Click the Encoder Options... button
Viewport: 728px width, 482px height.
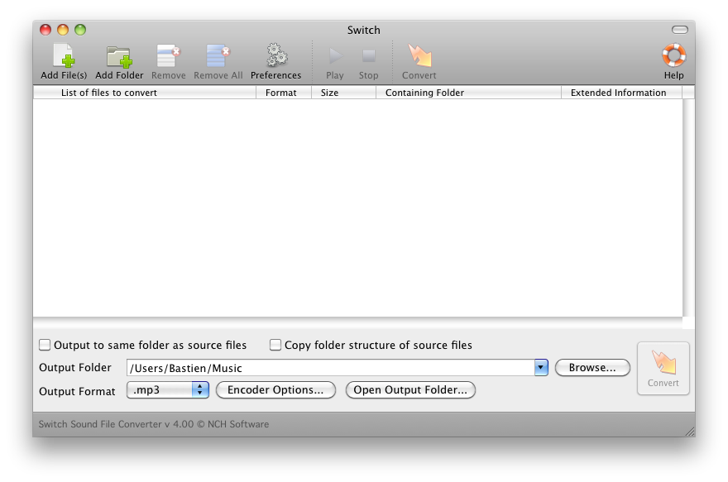[x=275, y=389]
